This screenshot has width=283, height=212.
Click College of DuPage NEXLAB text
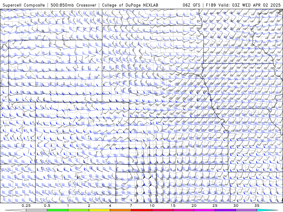(130, 5)
